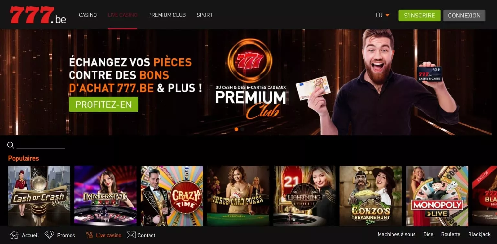Select the Live casino cards icon
Screen dimensions: 497x244
[90, 235]
